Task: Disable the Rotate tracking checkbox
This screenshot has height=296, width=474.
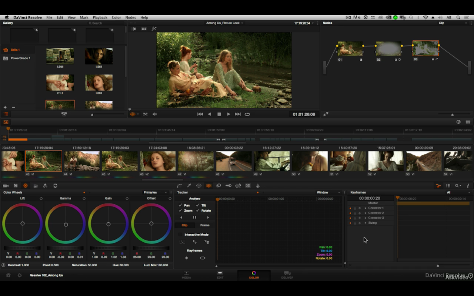Action: 198,211
